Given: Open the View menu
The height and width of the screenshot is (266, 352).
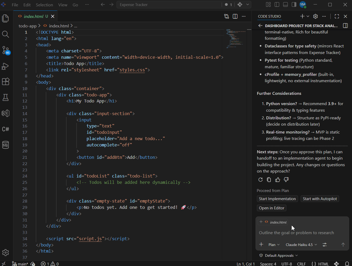Looking at the screenshot, I should tap(63, 5).
